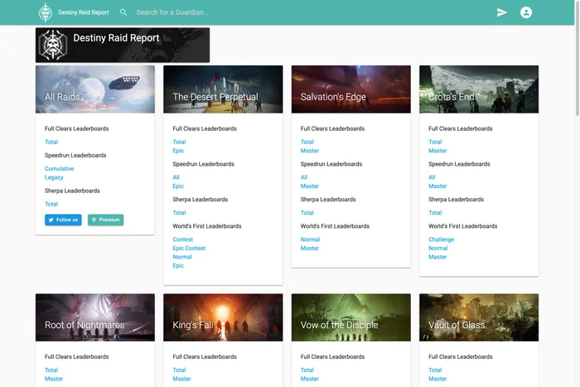Click the search magnifier icon
This screenshot has width=580, height=387.
point(123,12)
